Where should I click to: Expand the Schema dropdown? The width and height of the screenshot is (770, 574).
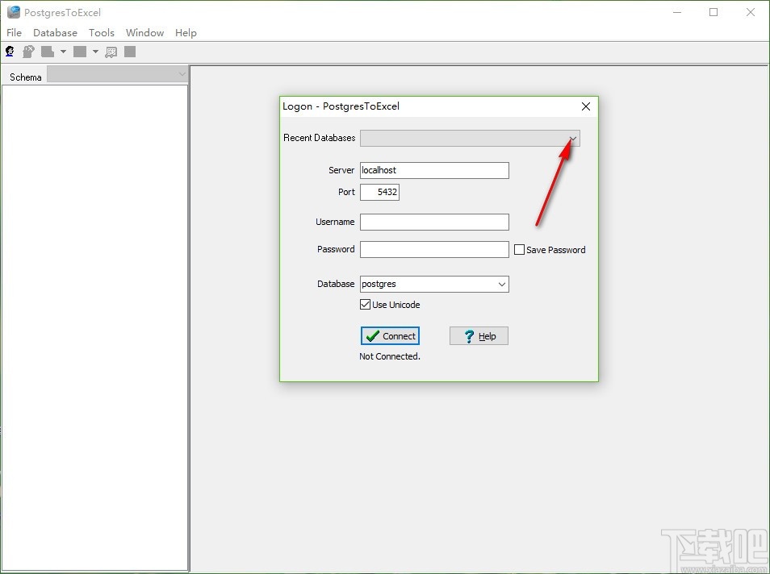point(182,74)
